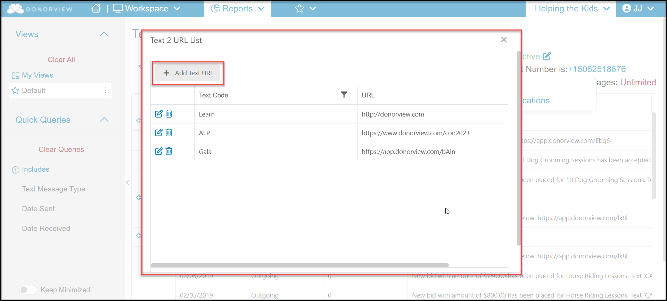
Task: Collapse the left sidebar panel arrow
Action: 127,182
